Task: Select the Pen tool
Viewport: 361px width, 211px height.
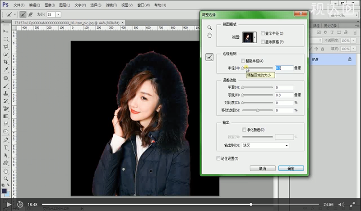Action: pos(6,140)
